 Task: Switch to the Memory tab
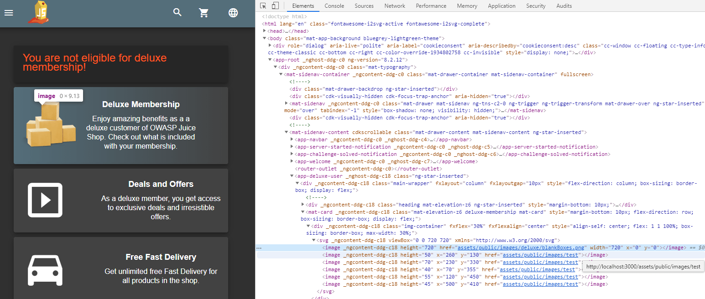tap(467, 6)
